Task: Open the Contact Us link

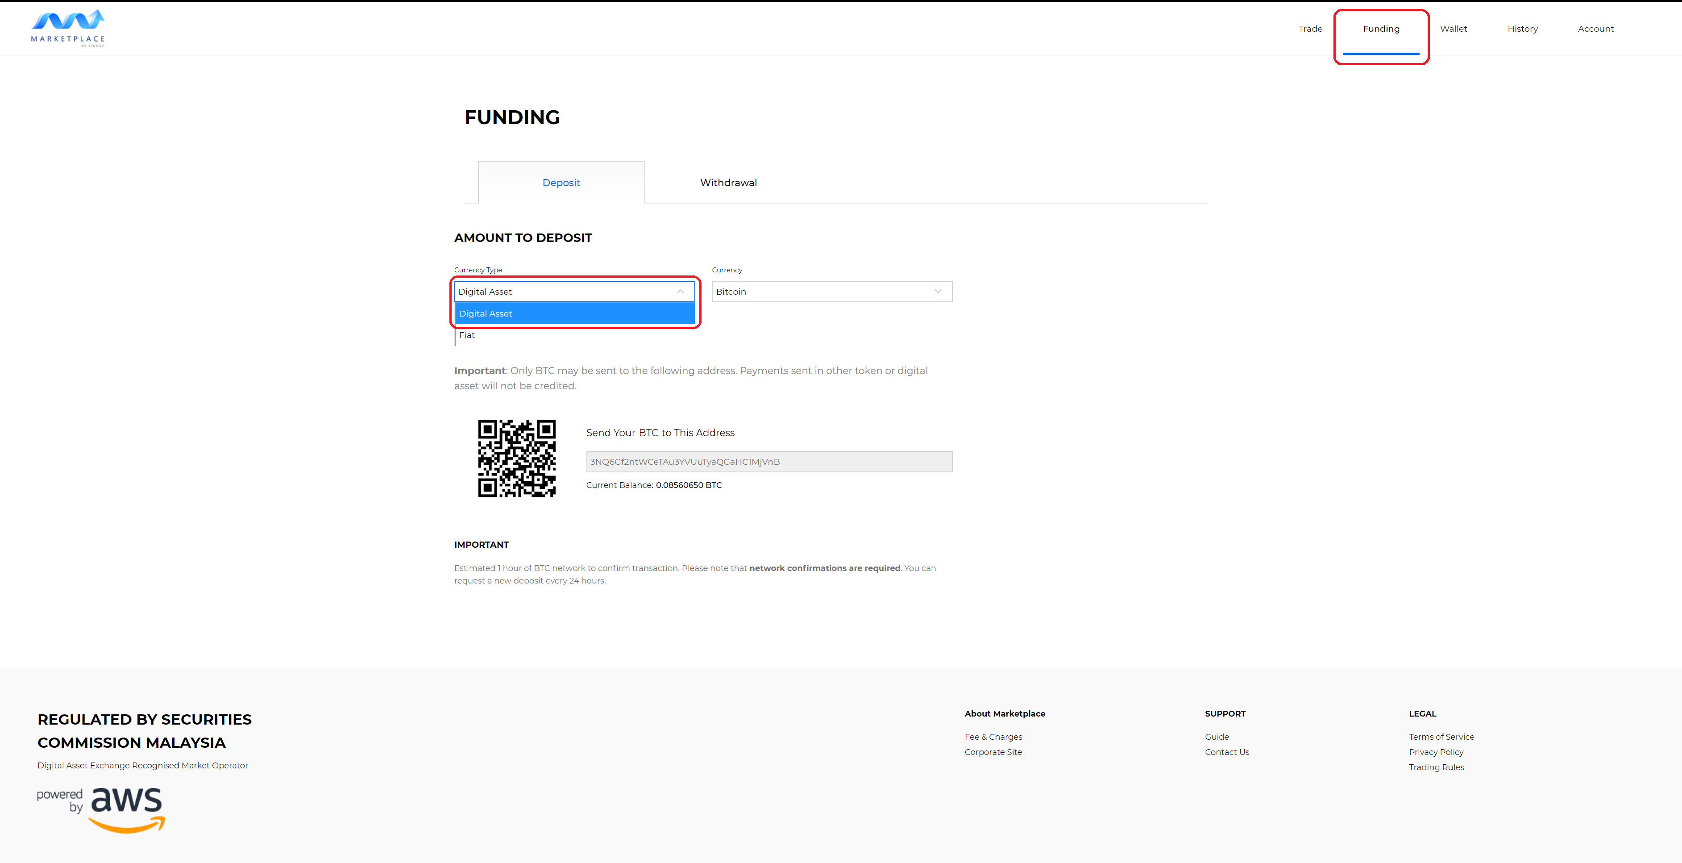Action: click(x=1227, y=752)
